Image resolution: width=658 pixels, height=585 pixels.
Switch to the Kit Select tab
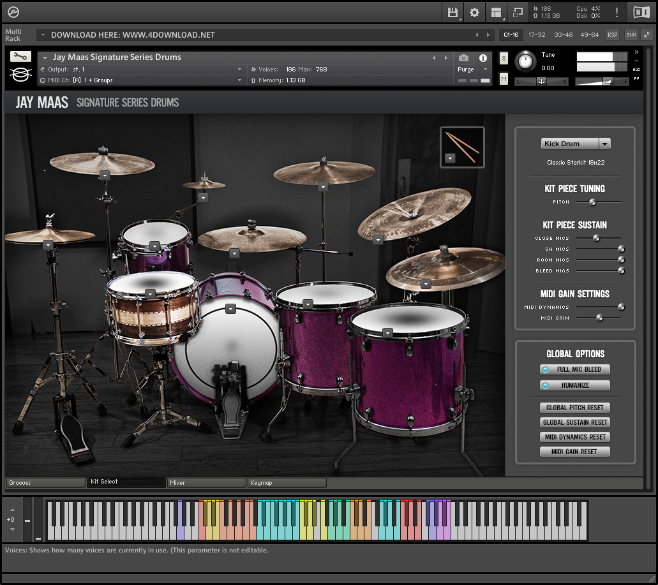tap(126, 482)
